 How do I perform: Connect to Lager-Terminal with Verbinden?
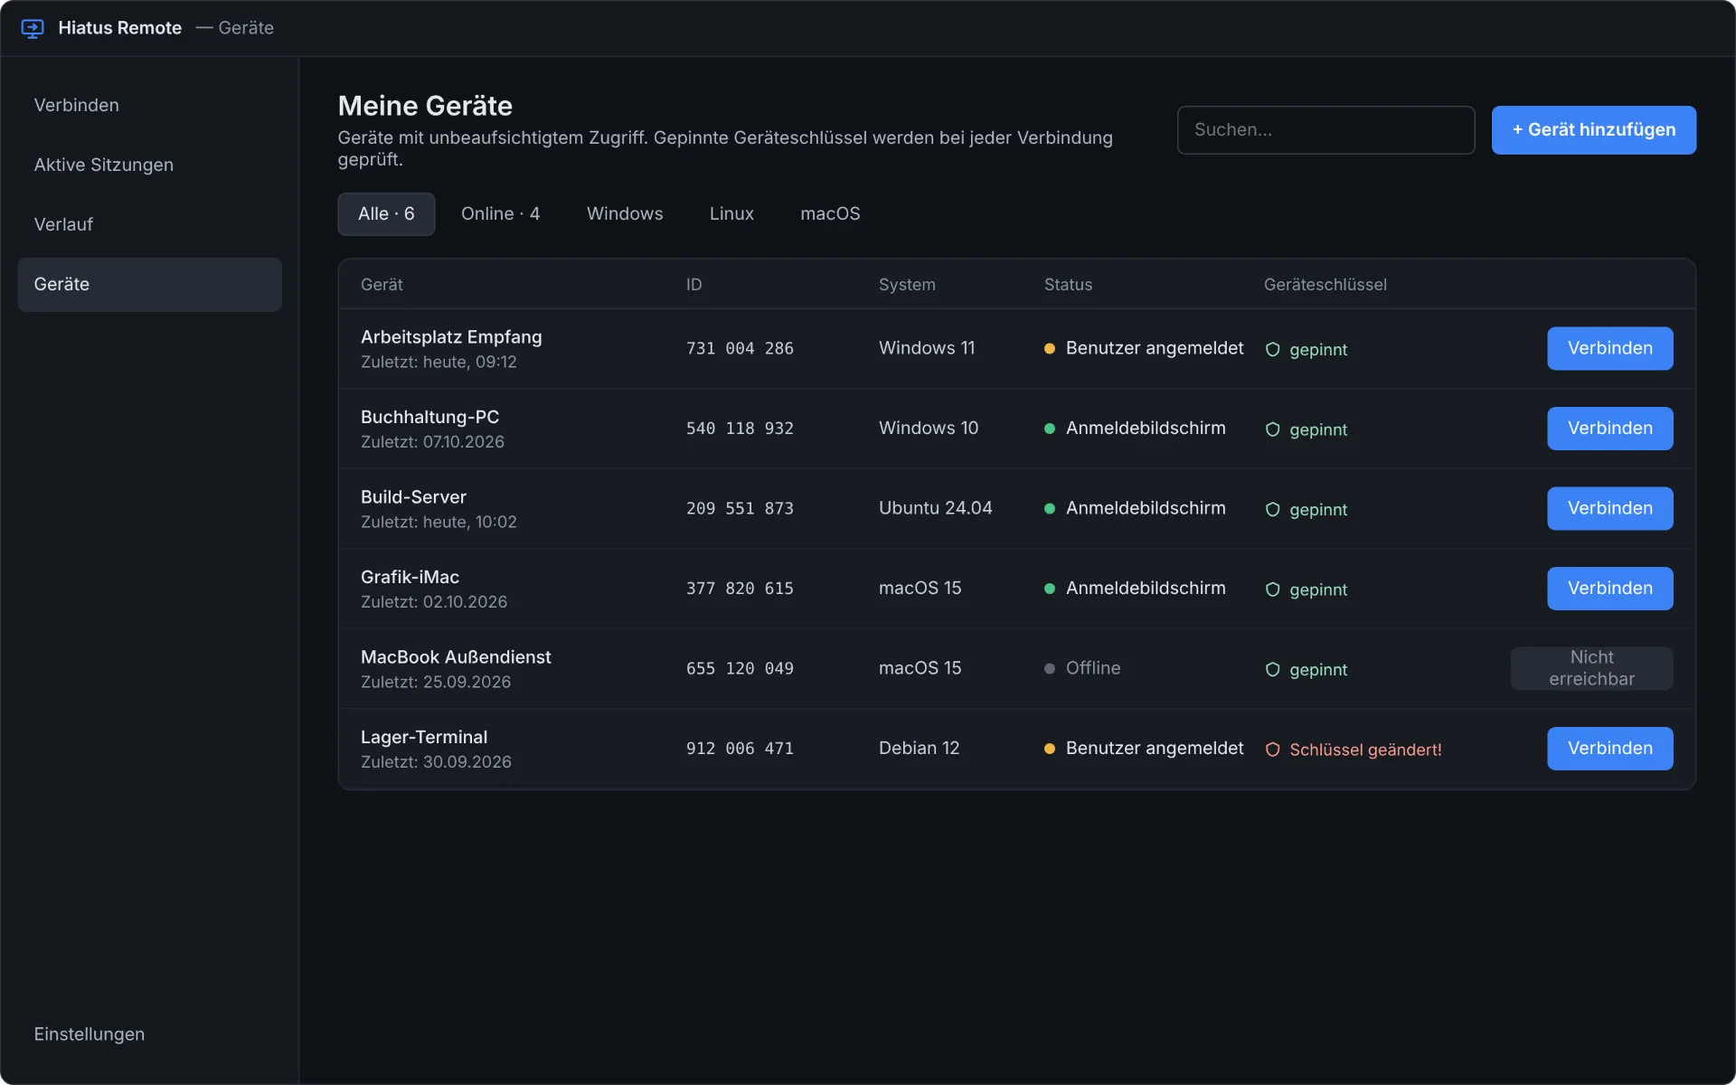(x=1609, y=749)
